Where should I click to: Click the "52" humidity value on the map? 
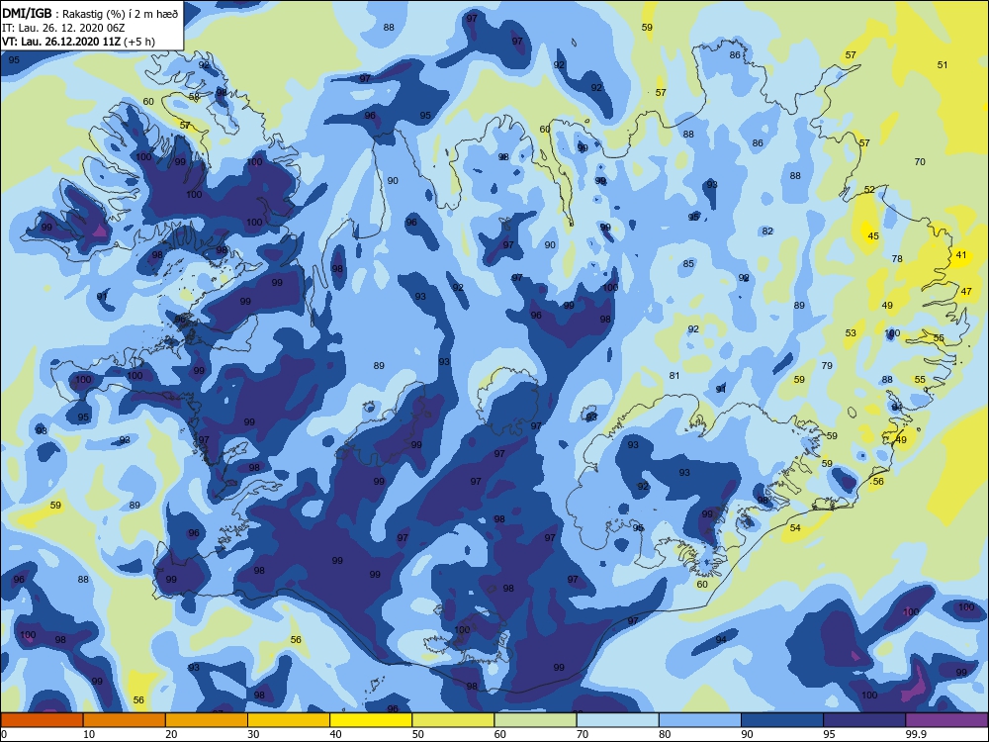point(869,189)
